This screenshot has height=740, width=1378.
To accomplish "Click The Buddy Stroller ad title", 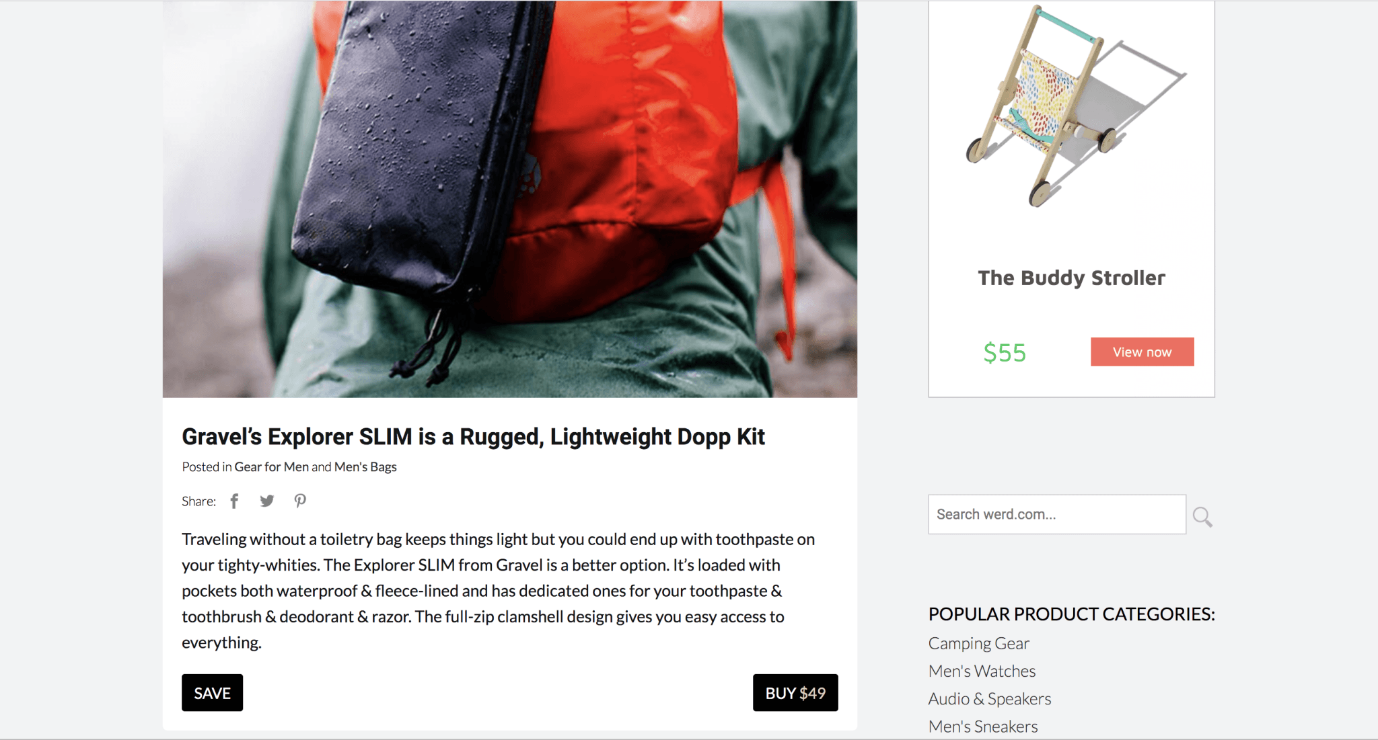I will point(1071,278).
